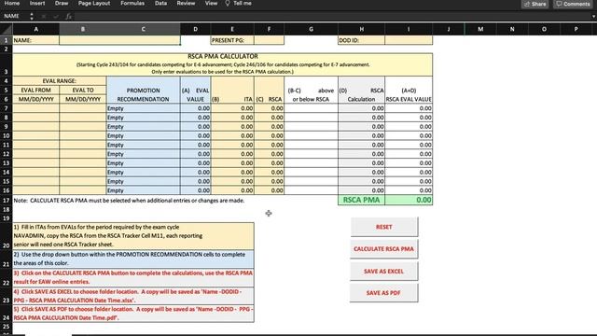Switch to the Page Layout tab
The width and height of the screenshot is (597, 336).
click(x=94, y=3)
